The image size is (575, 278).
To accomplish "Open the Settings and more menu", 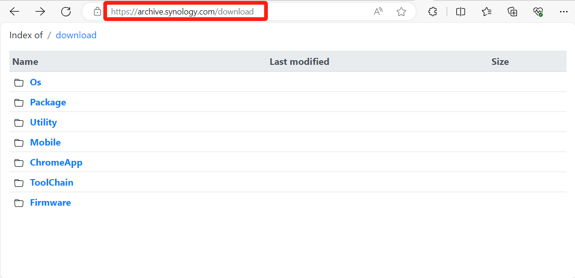I will coord(563,12).
